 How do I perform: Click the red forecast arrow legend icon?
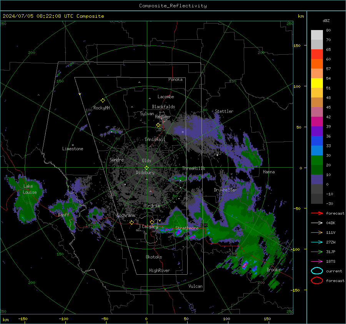317,213
